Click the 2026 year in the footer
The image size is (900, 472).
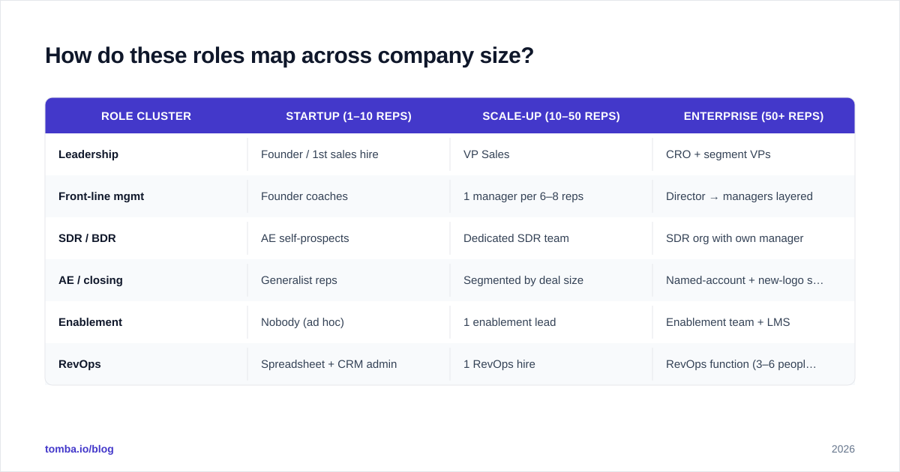pyautogui.click(x=843, y=449)
